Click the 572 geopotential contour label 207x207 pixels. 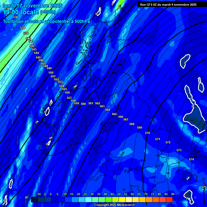(x=168, y=143)
